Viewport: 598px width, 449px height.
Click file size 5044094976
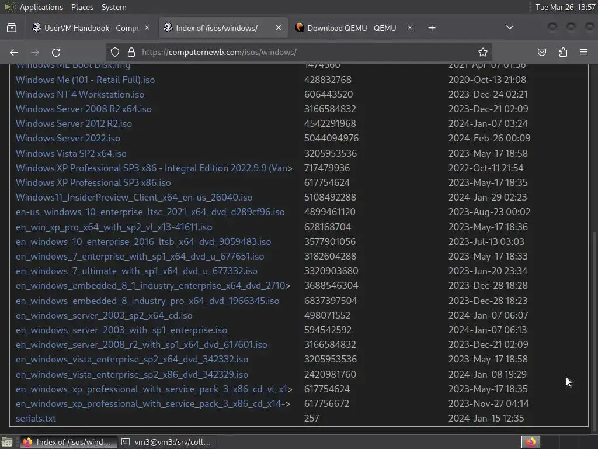pos(332,138)
